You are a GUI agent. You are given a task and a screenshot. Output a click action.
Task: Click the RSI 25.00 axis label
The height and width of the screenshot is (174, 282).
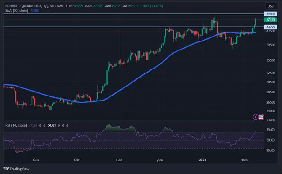point(270,151)
